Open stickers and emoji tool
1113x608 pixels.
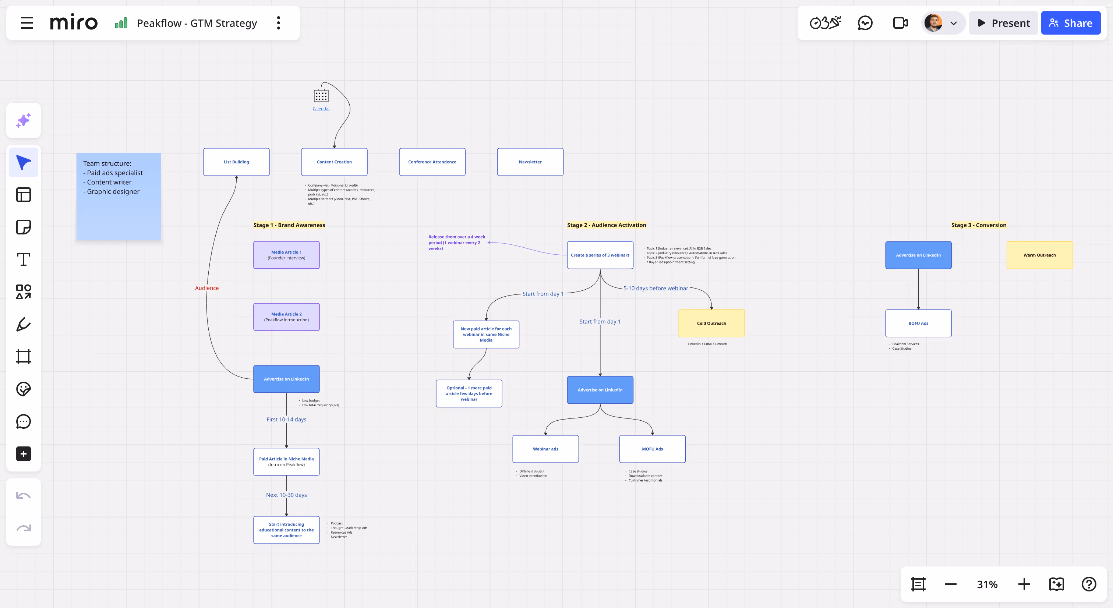(23, 389)
